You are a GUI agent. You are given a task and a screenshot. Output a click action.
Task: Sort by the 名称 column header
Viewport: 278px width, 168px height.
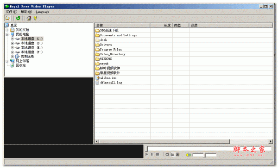tap(122, 25)
